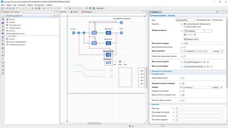Enable the Исключить checkbox
228x128 pixels.
click(213, 20)
